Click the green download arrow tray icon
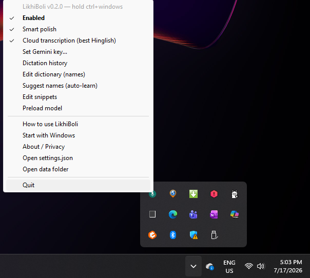The image size is (310, 278). pos(193,194)
